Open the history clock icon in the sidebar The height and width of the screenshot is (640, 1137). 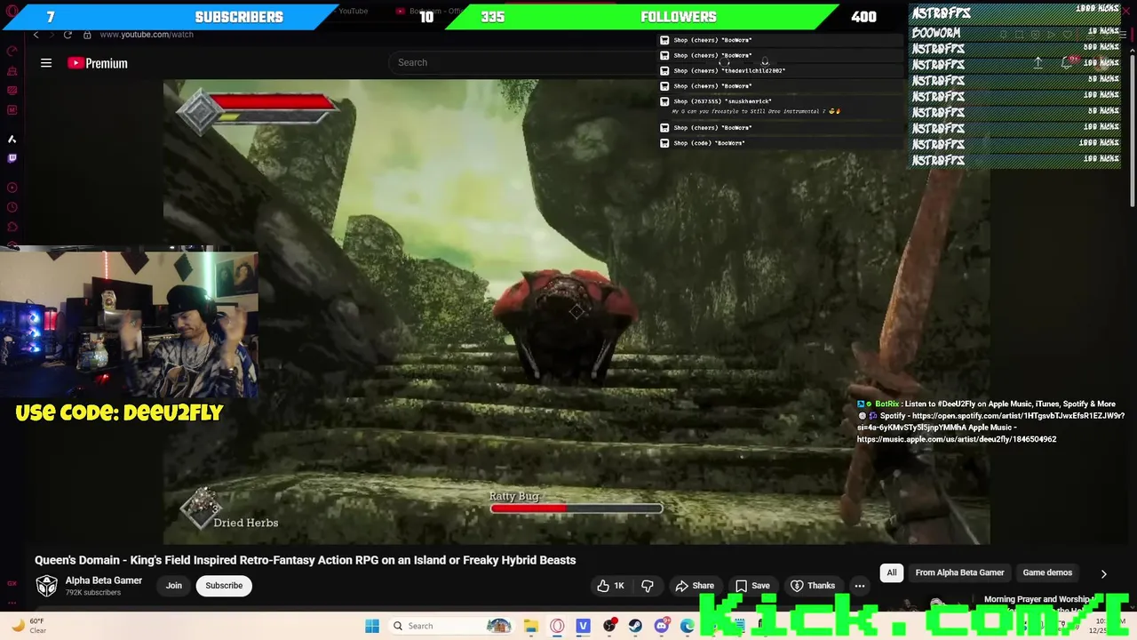point(12,207)
